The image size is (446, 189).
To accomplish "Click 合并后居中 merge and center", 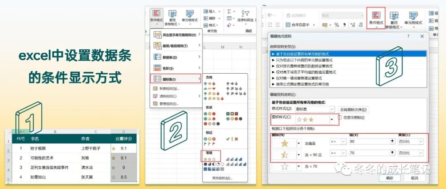I will point(297,25).
